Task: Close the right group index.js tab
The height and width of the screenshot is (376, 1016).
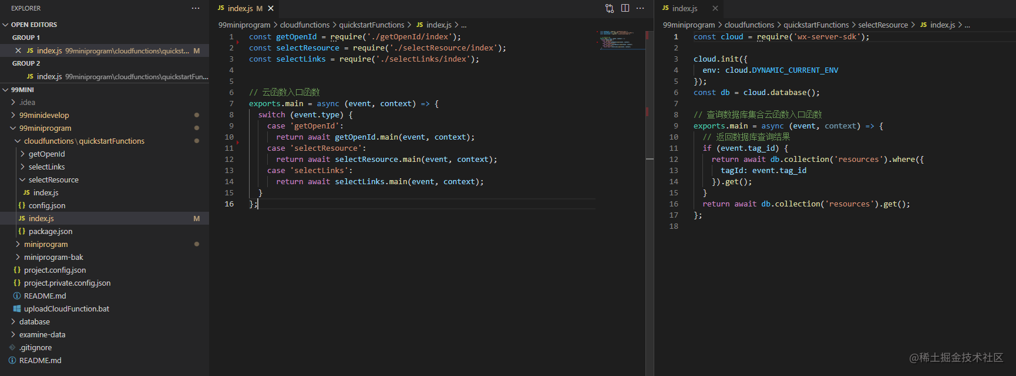Action: point(715,8)
